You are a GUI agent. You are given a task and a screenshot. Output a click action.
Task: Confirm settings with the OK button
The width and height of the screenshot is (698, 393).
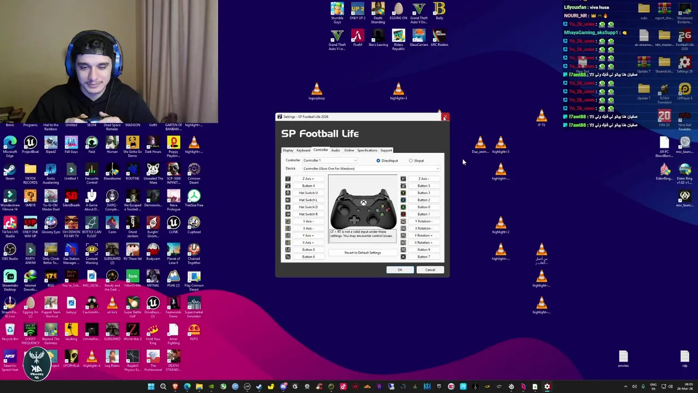tap(400, 270)
